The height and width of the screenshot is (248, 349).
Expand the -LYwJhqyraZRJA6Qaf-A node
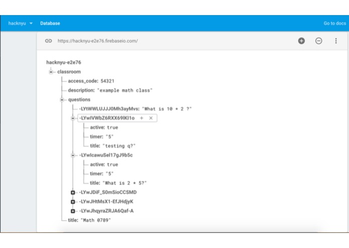coord(73,211)
